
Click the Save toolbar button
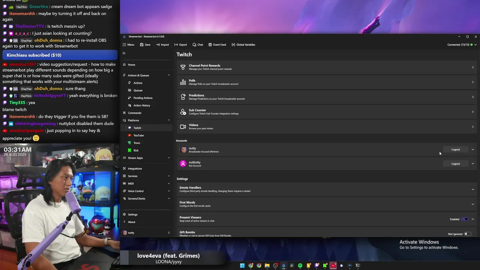[145, 45]
